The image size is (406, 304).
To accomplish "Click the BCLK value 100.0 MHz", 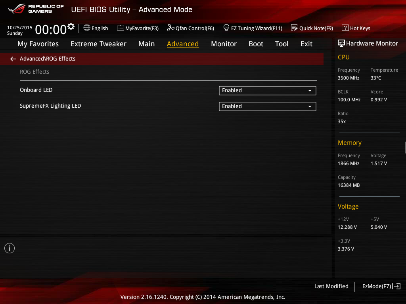I will (349, 99).
